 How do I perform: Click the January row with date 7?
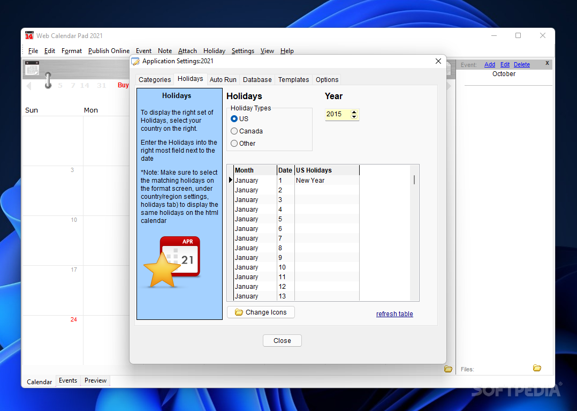[297, 238]
